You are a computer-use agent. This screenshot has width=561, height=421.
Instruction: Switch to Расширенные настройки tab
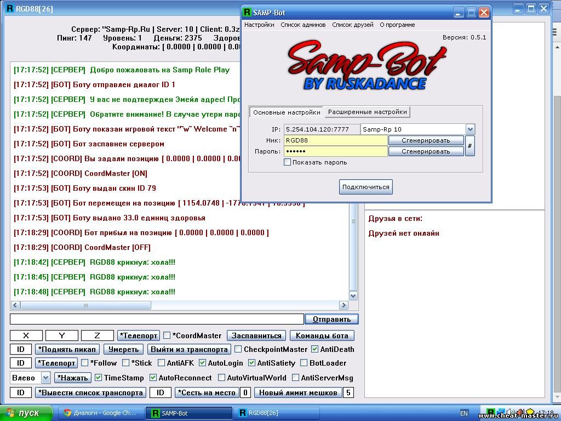[368, 112]
